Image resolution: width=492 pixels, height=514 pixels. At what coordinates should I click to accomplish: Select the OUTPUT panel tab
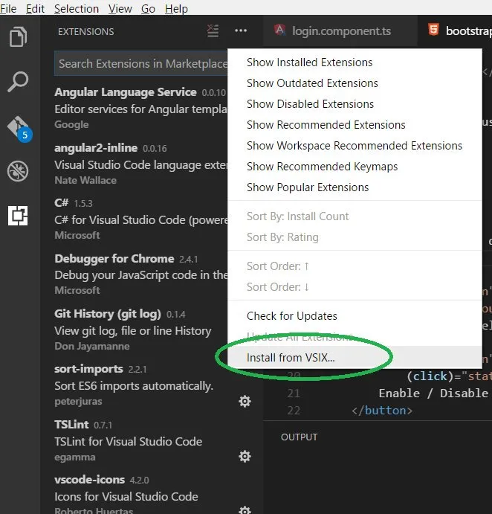[x=299, y=437]
